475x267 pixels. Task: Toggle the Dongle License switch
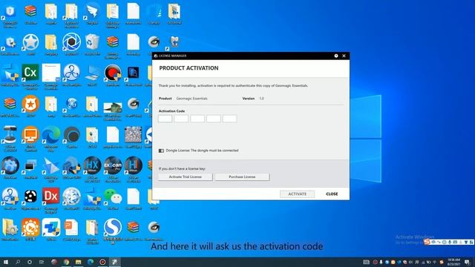pyautogui.click(x=161, y=151)
